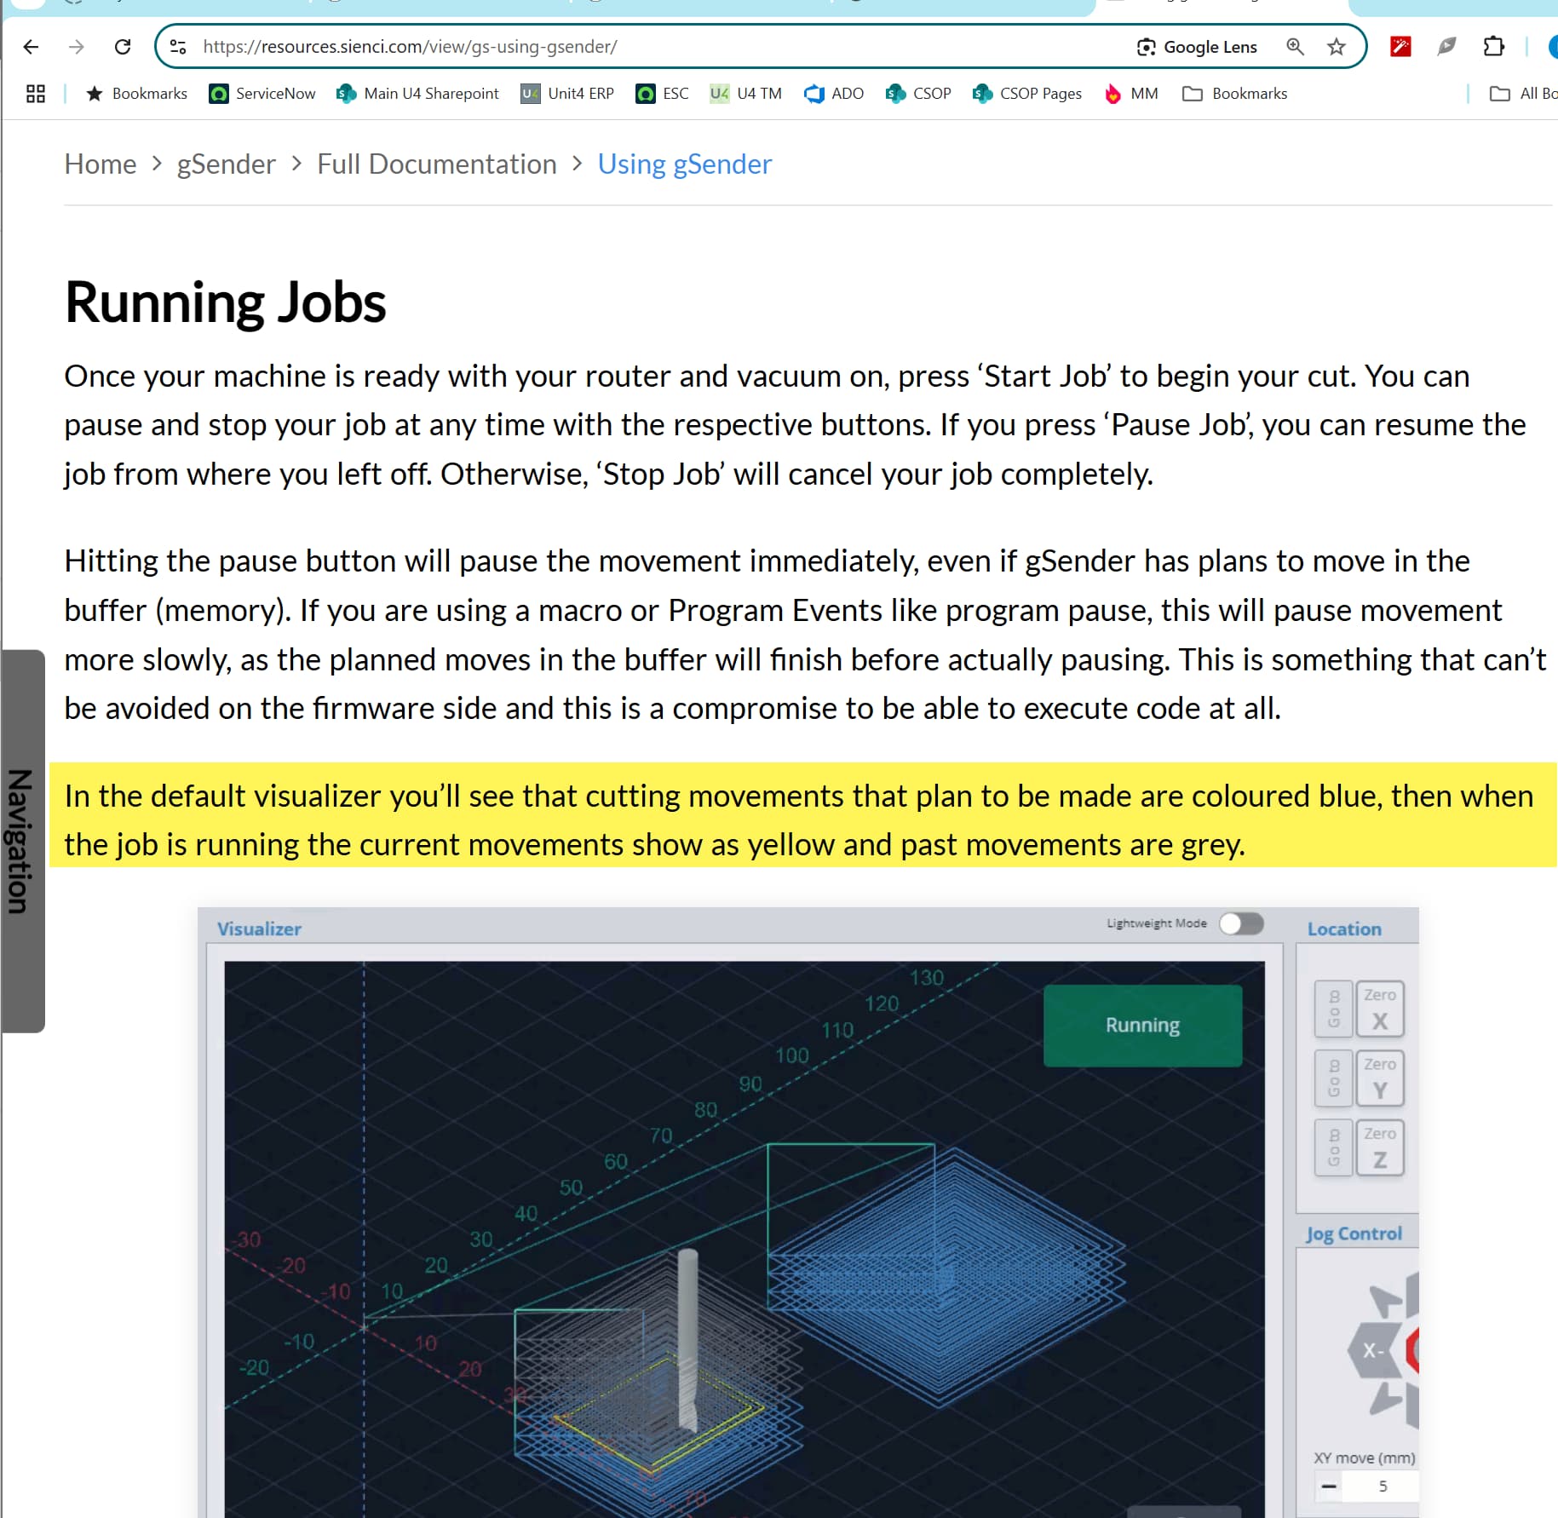Click the Using gSender breadcrumb

(685, 164)
